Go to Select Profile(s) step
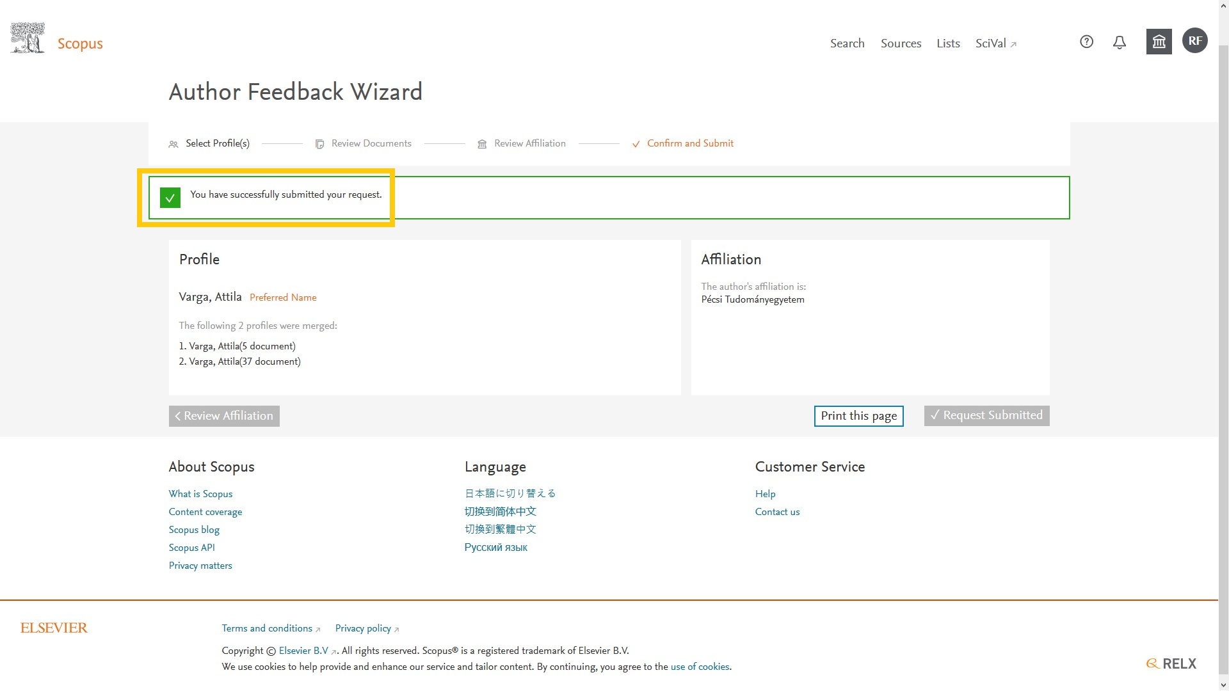 [x=218, y=143]
